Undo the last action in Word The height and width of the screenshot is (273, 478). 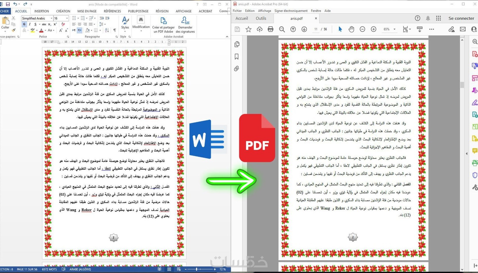[15, 4]
